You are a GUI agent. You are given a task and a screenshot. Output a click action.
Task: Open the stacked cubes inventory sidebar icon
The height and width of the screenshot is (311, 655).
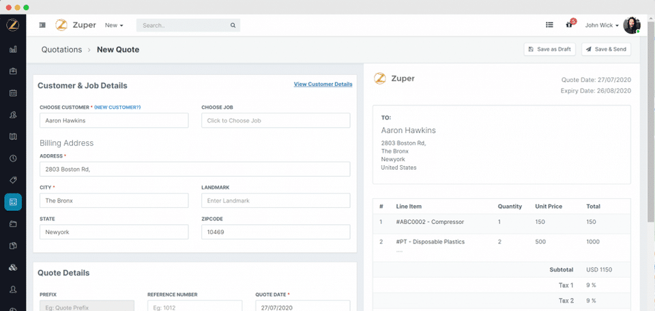(13, 267)
